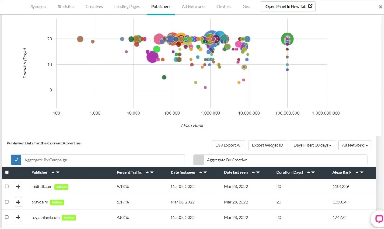
Task: Click the Export Widget ID button
Action: pyautogui.click(x=267, y=145)
